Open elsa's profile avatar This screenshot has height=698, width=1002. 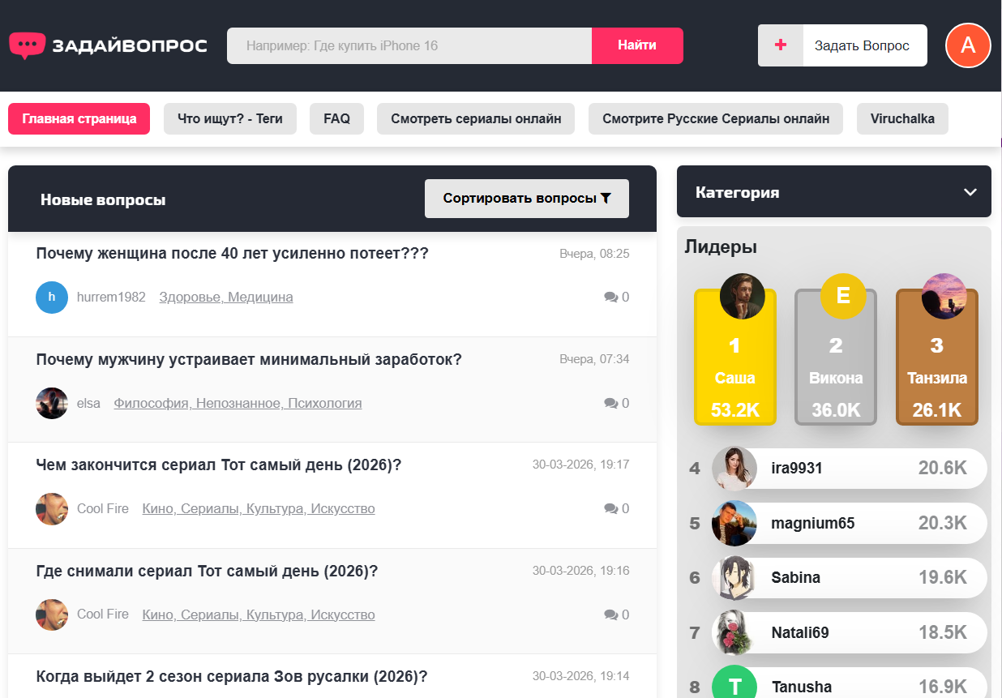tap(52, 403)
